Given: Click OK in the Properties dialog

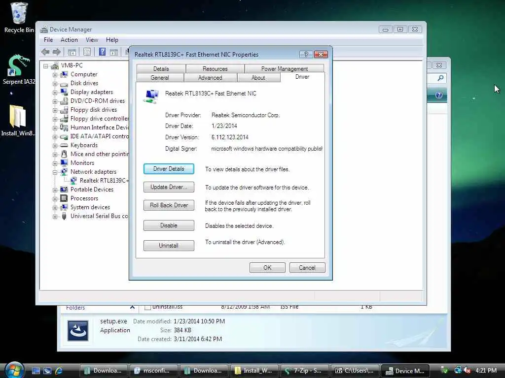Looking at the screenshot, I should pos(267,267).
